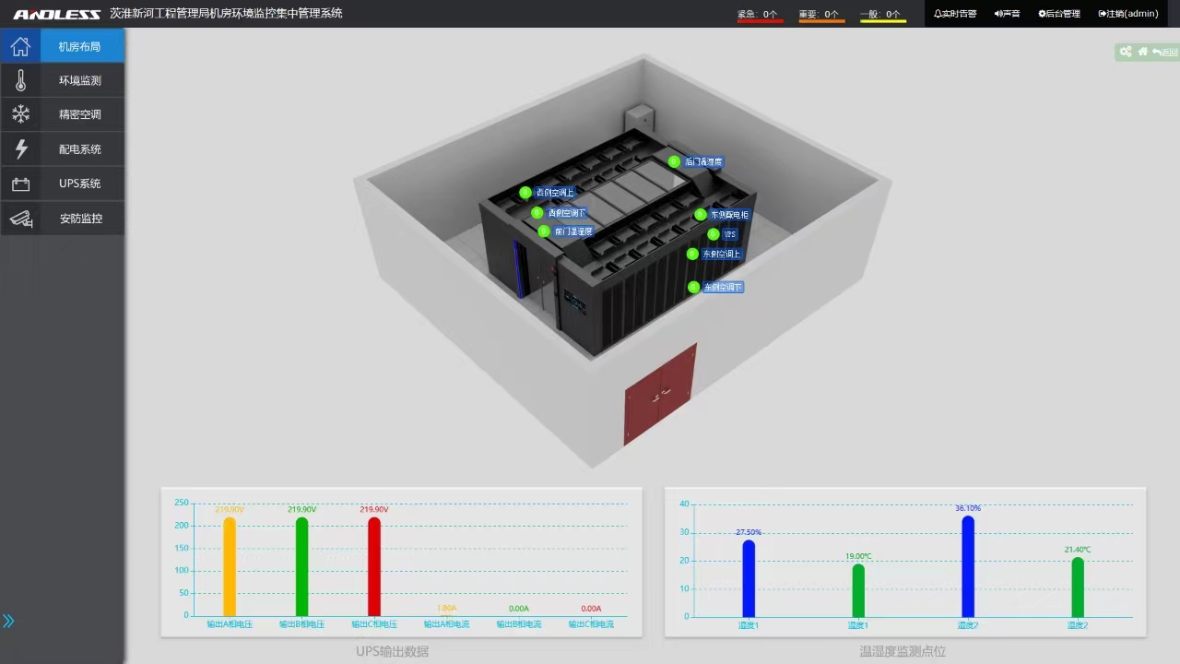Image resolution: width=1180 pixels, height=664 pixels.
Task: Select the 环境监测 menu item
Action: pos(80,81)
